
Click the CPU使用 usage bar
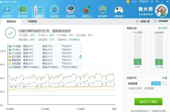[x=138, y=50]
